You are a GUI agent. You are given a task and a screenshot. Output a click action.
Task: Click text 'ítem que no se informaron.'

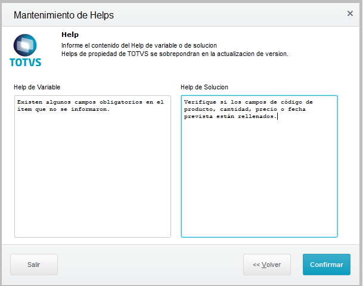click(x=63, y=109)
